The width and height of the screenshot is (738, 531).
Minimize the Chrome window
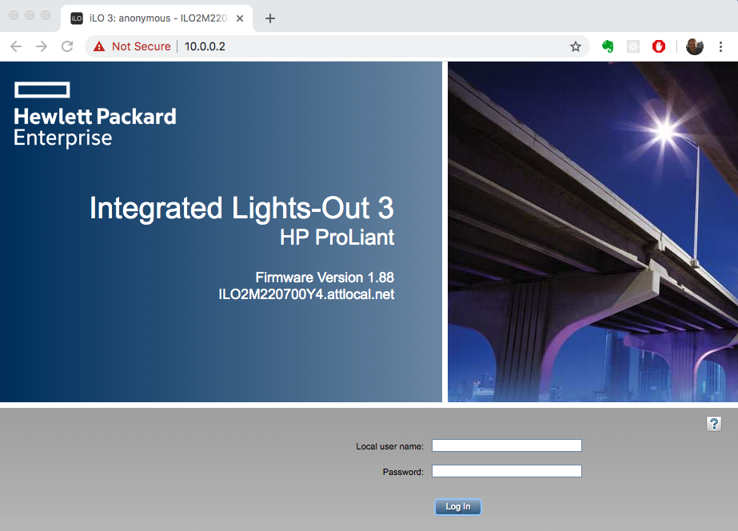[30, 15]
